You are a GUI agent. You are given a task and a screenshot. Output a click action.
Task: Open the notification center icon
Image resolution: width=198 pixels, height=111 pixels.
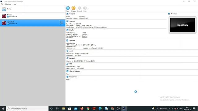[194, 109]
